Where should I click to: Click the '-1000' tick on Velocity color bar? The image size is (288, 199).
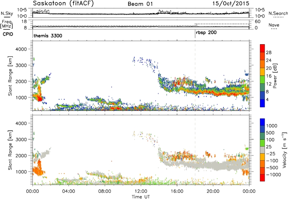(x=273, y=175)
